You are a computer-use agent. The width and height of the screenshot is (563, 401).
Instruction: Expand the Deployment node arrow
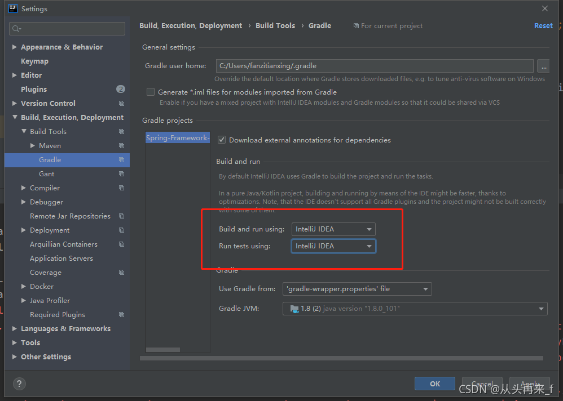pyautogui.click(x=23, y=230)
